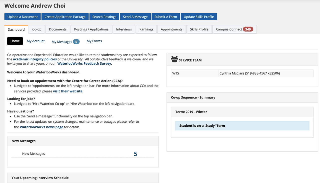Click the Search Postings button
320x183 pixels.
tap(104, 17)
